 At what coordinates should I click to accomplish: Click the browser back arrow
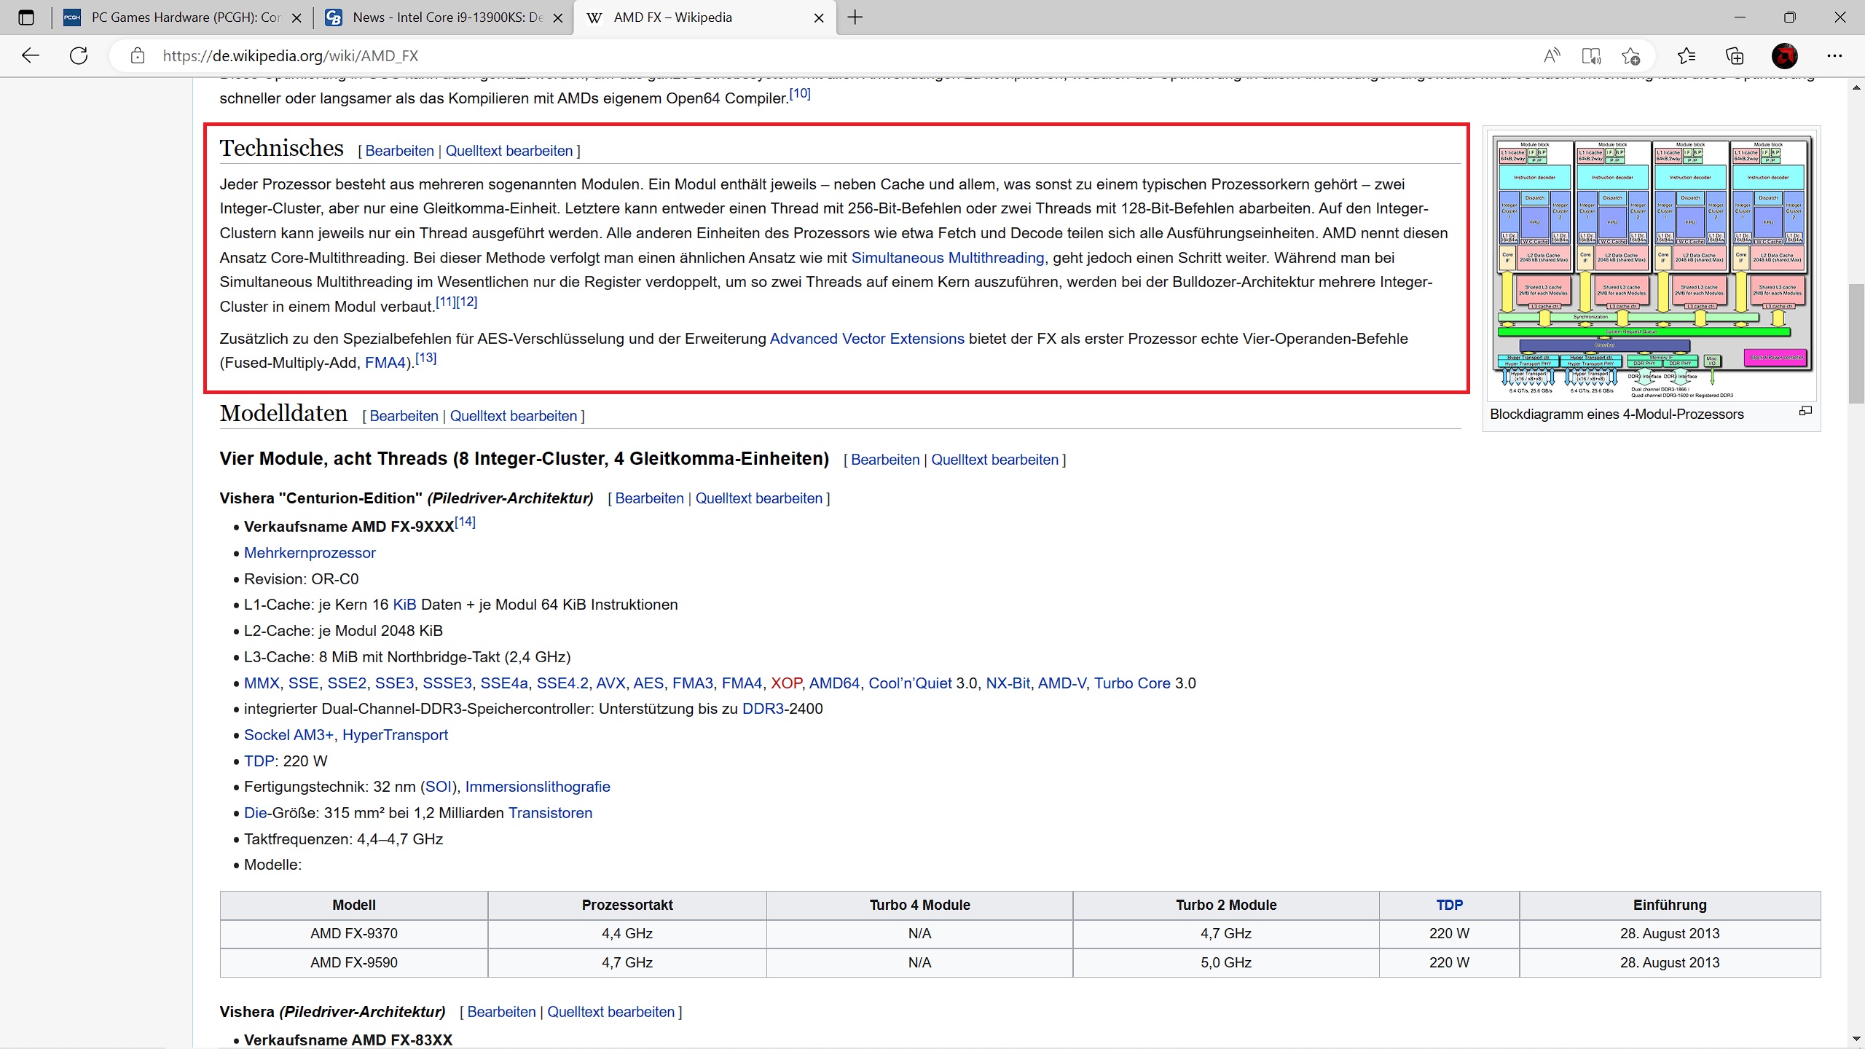click(x=31, y=55)
